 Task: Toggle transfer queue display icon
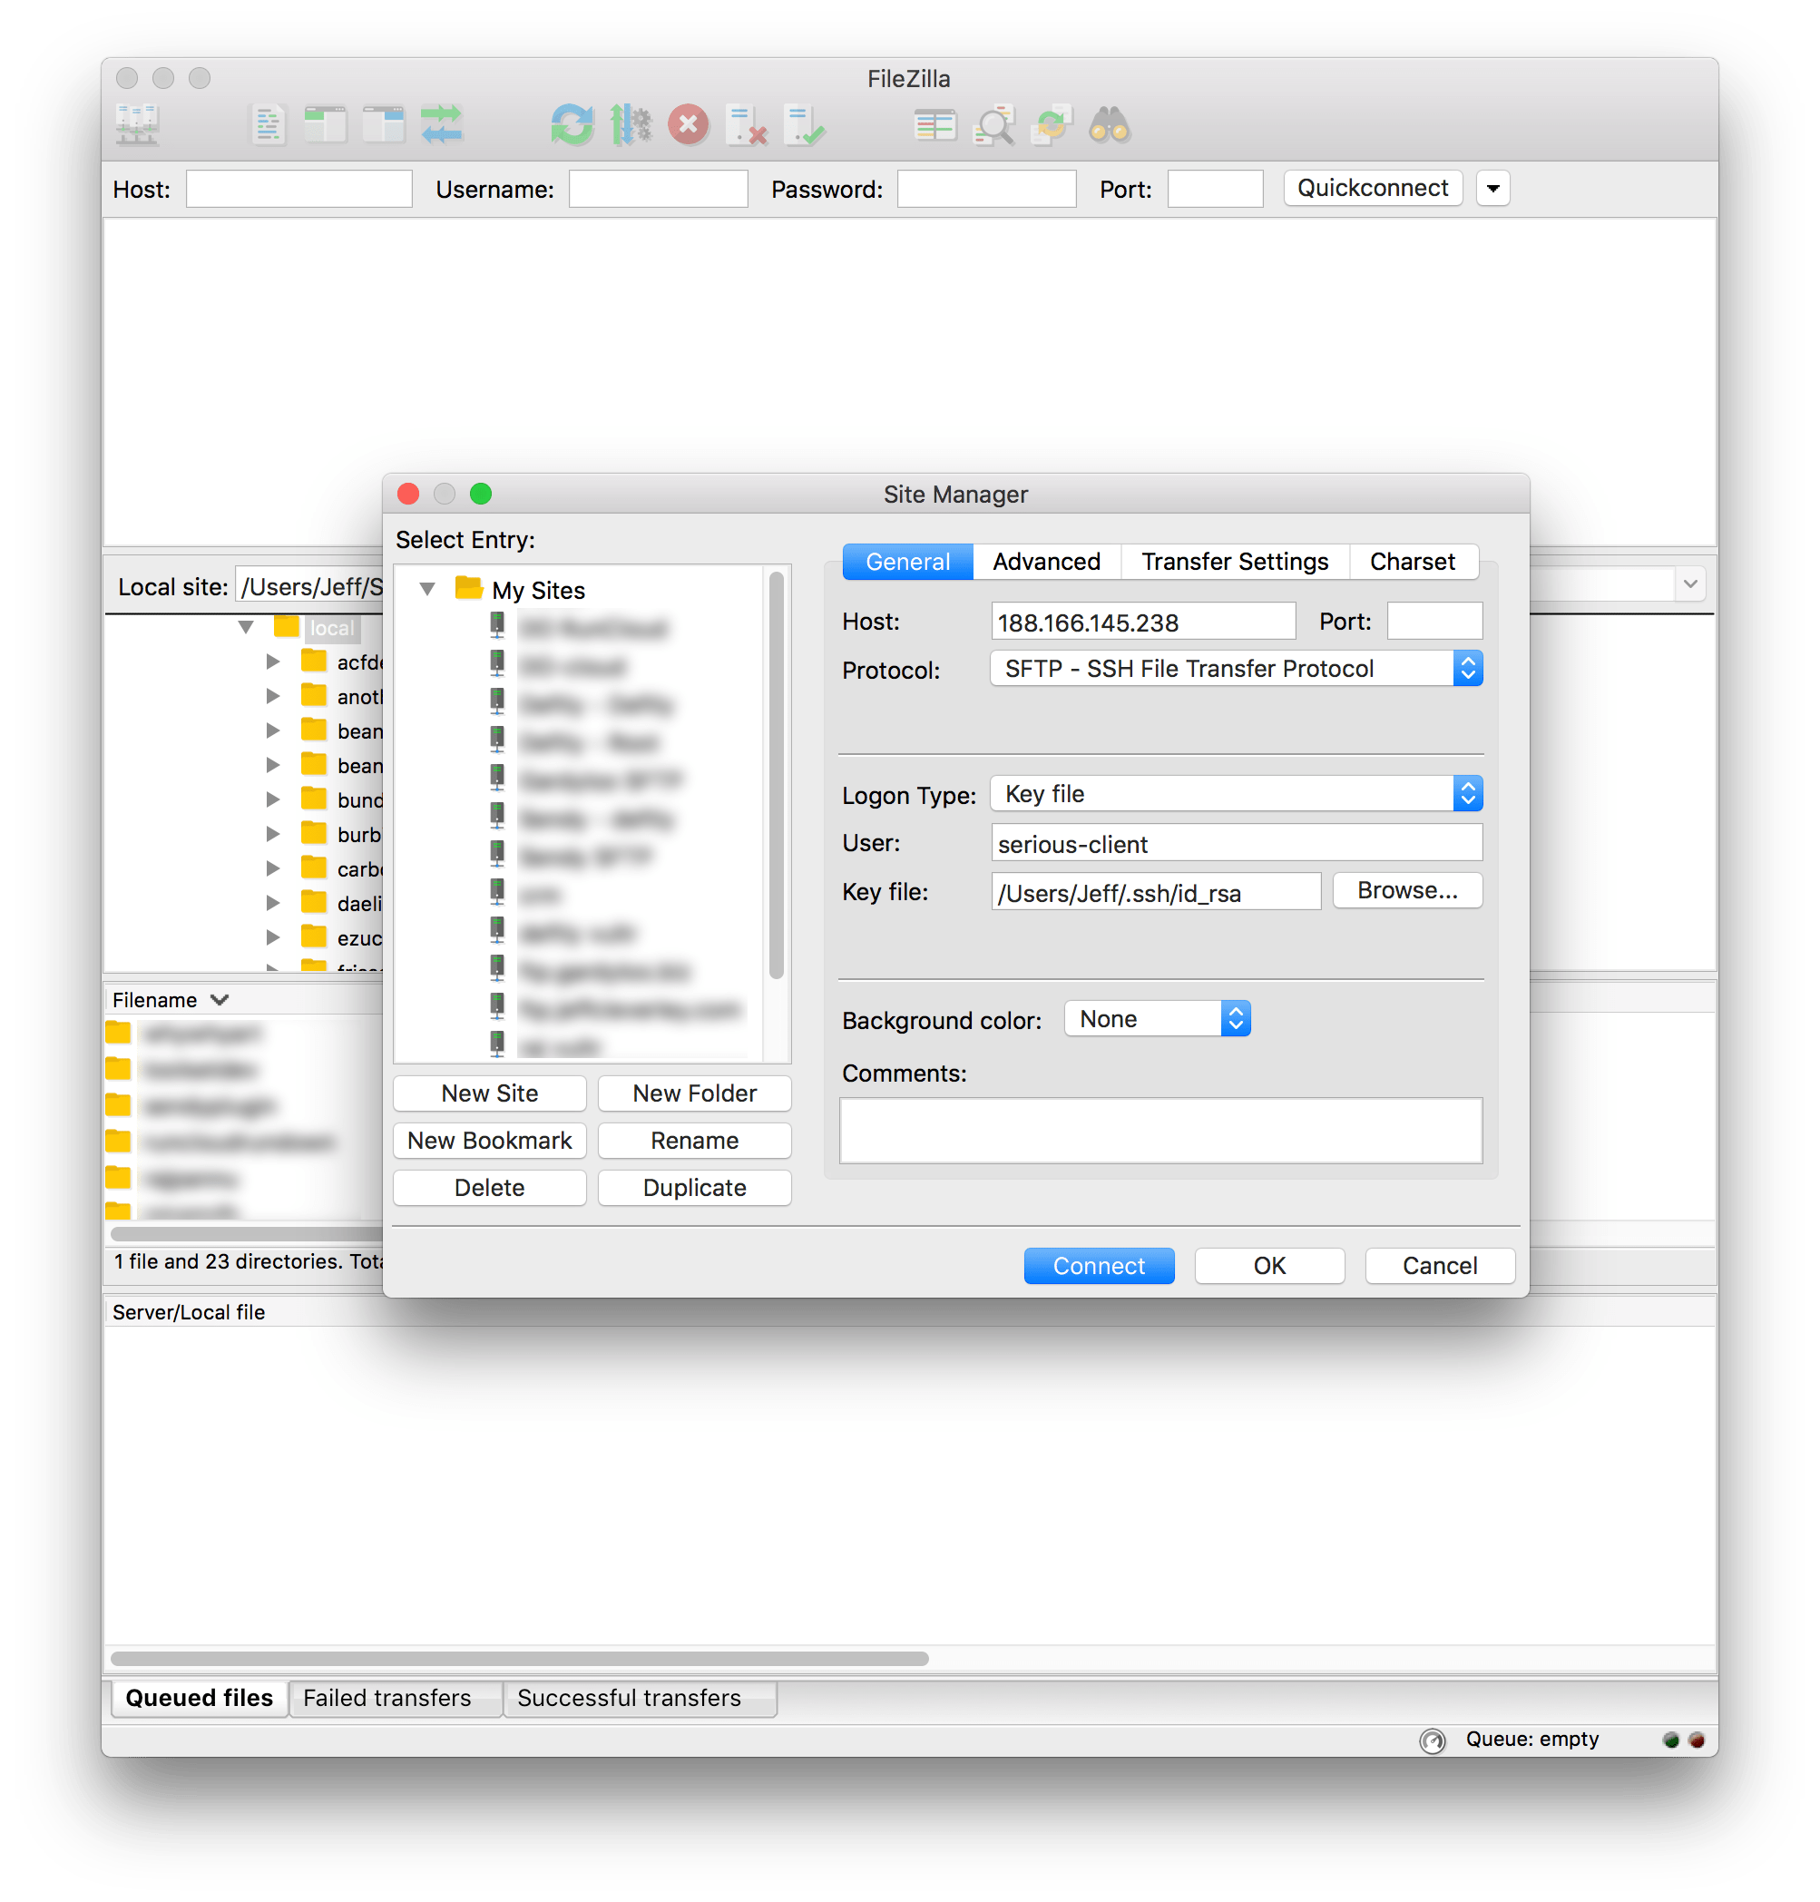point(443,125)
